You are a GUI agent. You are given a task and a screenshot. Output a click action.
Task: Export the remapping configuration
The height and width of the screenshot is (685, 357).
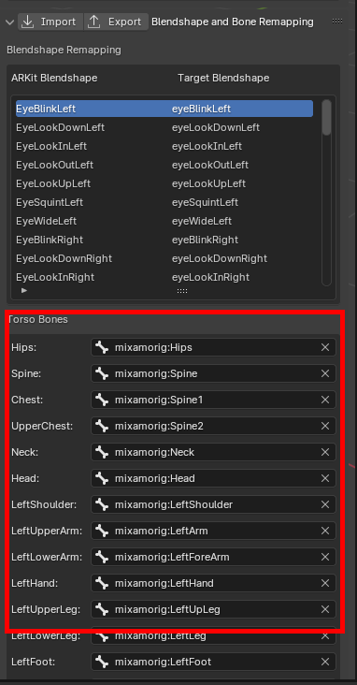click(x=115, y=22)
